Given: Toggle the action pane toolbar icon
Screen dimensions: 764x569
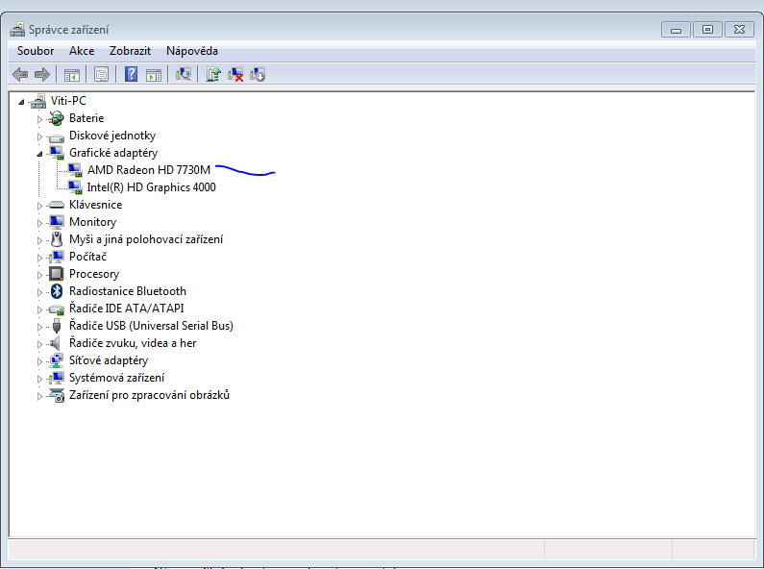Looking at the screenshot, I should click(x=154, y=75).
